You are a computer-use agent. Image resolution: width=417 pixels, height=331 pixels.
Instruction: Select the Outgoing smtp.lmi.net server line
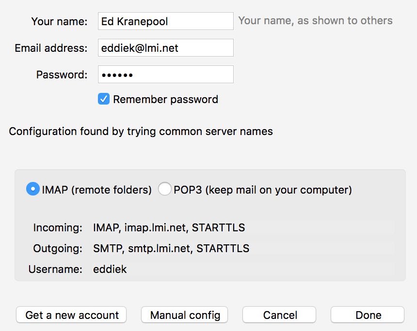click(171, 248)
